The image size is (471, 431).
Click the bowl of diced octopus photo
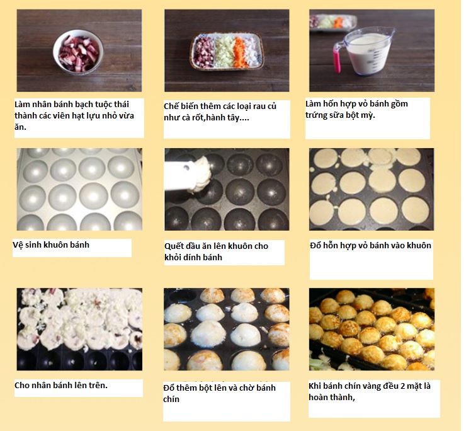[x=79, y=50]
